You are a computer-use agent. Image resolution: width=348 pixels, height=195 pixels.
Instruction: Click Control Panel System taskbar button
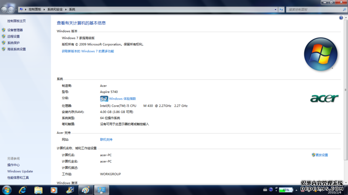pyautogui.click(x=102, y=190)
